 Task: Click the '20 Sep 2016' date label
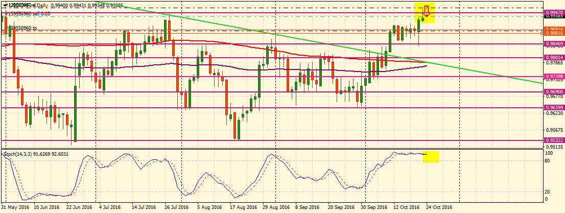(342, 207)
